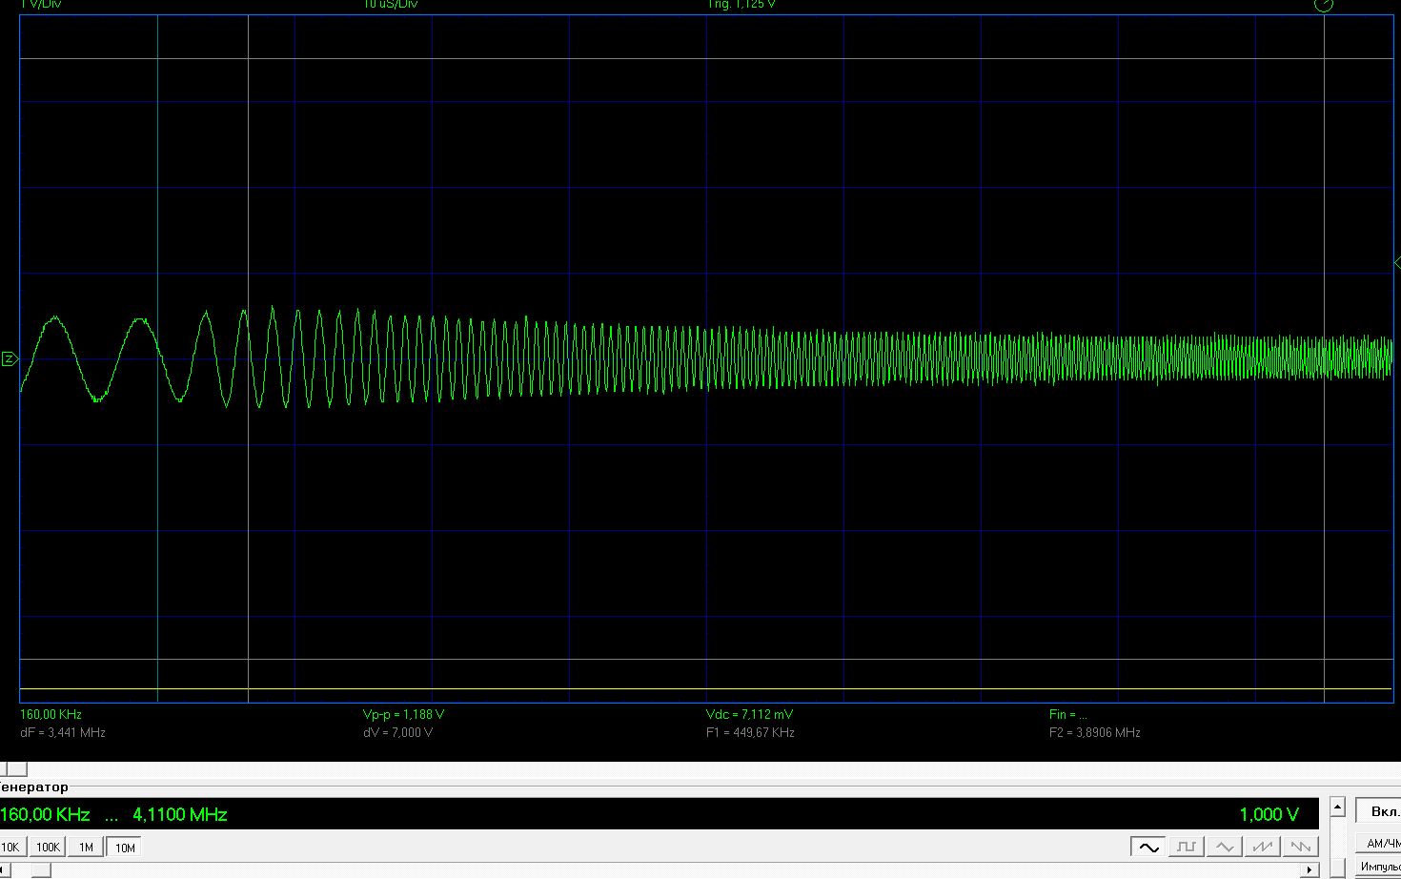Click the frequency scrollbar right arrow

tap(1310, 870)
